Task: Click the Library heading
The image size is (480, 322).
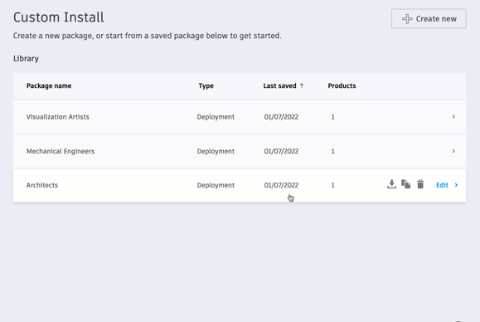Action: [26, 59]
